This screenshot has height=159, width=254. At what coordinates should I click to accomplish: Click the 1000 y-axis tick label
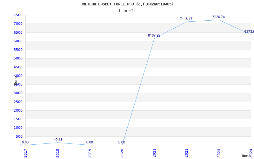tap(18, 128)
